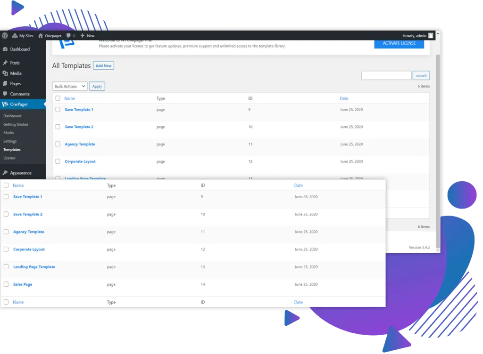The height and width of the screenshot is (354, 483).
Task: Click the Comments icon in sidebar
Action: [5, 94]
